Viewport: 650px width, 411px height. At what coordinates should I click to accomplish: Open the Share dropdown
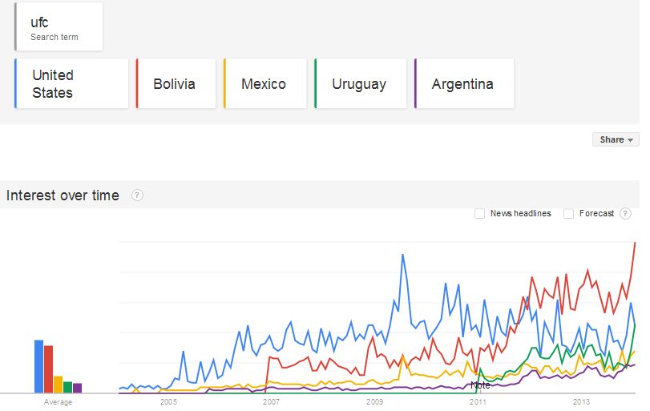[616, 139]
